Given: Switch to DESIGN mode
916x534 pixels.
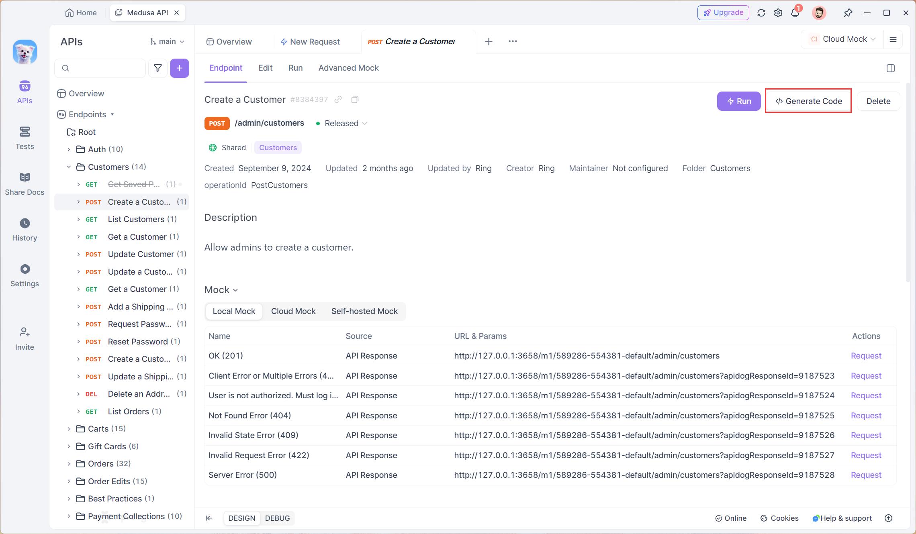Looking at the screenshot, I should point(242,518).
